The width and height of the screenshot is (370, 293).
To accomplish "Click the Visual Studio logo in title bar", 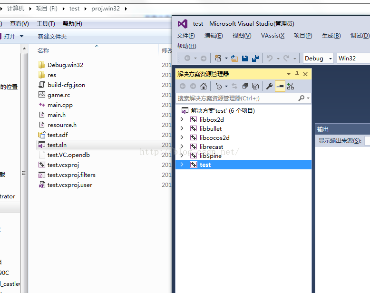I will [183, 24].
